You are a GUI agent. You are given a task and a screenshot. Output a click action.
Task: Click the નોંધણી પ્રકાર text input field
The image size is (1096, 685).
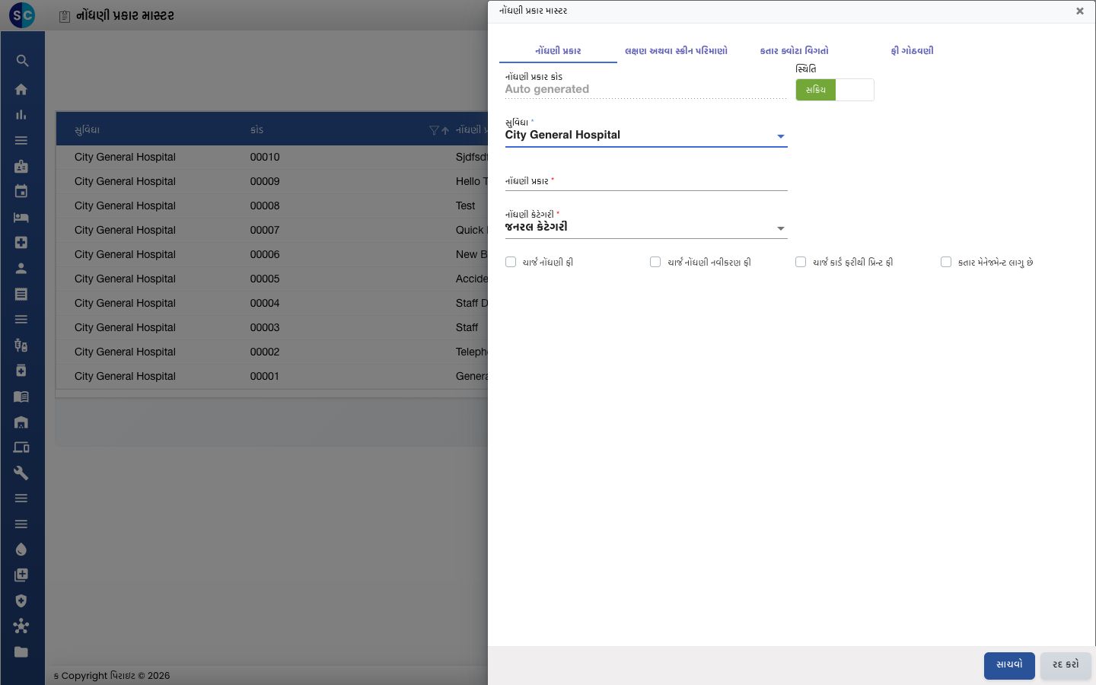pos(646,181)
